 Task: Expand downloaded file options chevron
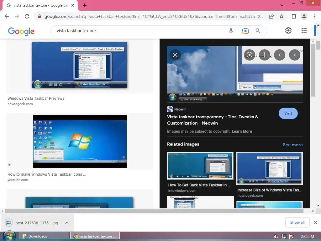point(67,223)
